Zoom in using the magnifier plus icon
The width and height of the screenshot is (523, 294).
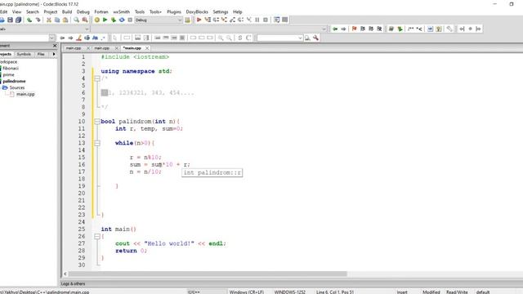click(x=221, y=38)
